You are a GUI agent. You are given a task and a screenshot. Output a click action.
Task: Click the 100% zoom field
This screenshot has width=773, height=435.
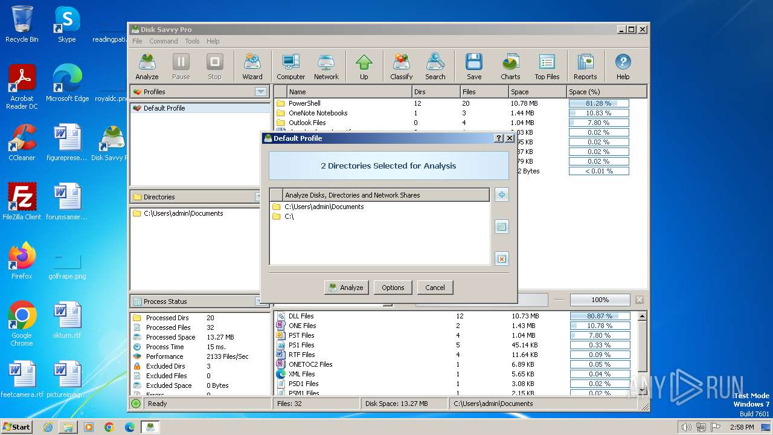click(x=600, y=300)
